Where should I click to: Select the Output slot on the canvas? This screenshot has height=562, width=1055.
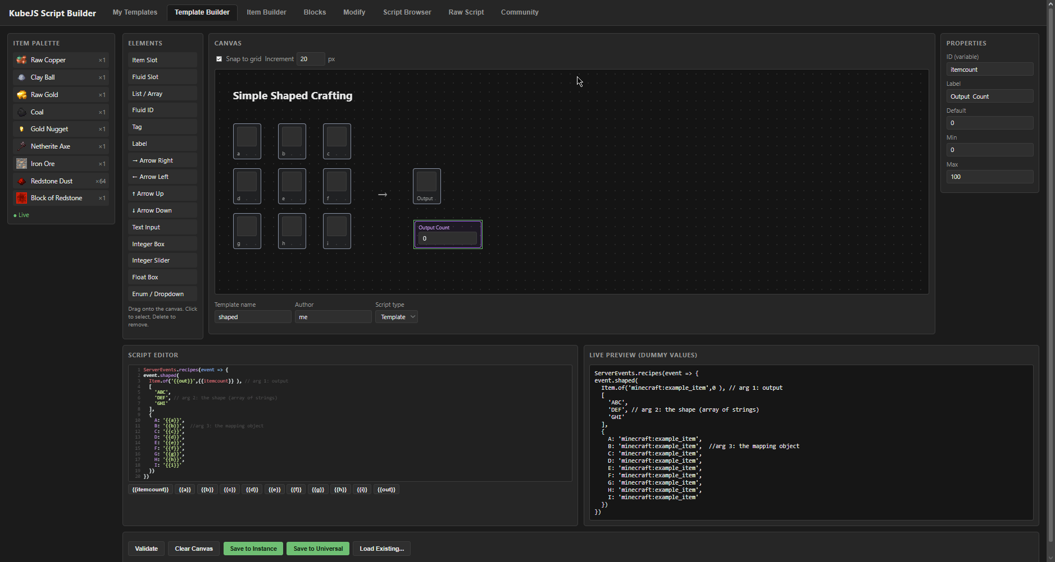tap(427, 186)
